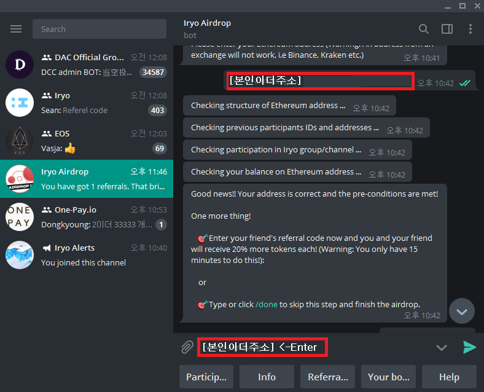
Task: Click the 69 unread badge on EOS
Action: tap(160, 149)
